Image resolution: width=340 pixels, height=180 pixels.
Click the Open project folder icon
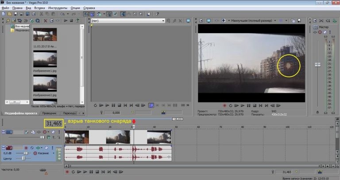(x=10, y=14)
